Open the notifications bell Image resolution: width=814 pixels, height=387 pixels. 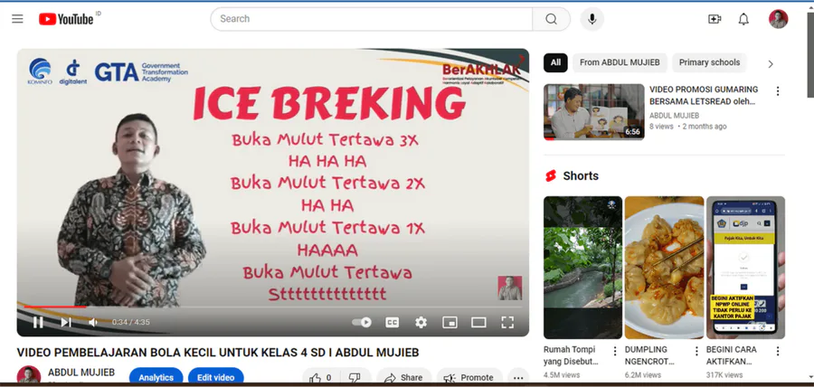pos(743,19)
